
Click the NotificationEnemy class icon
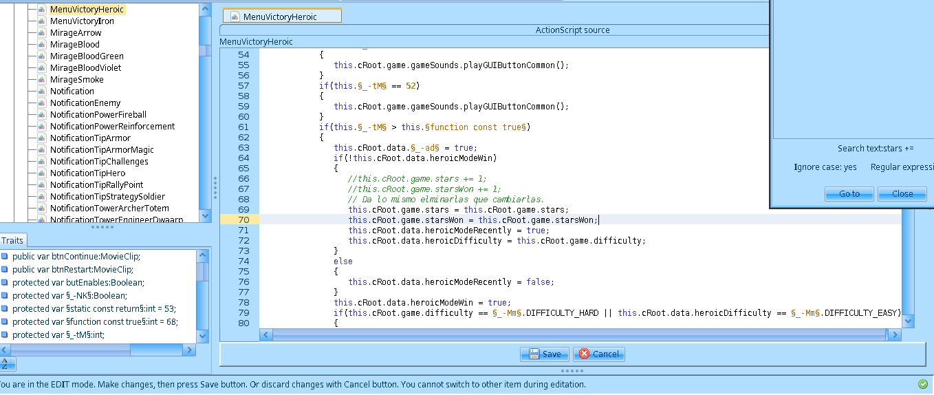click(42, 103)
